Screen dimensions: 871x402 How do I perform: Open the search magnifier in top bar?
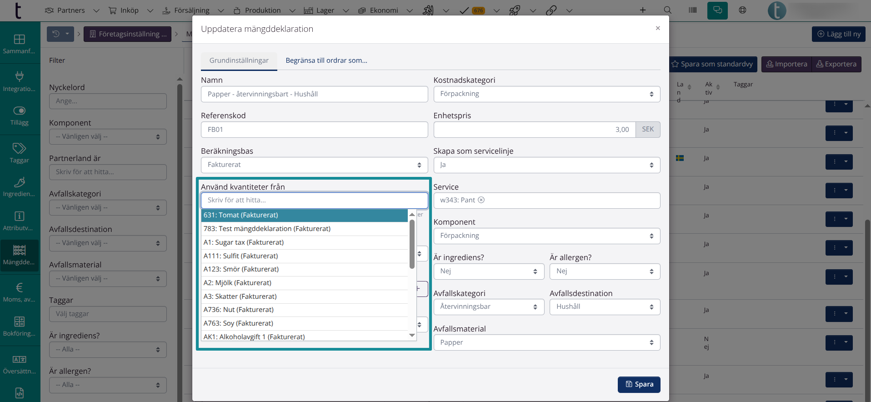point(667,10)
